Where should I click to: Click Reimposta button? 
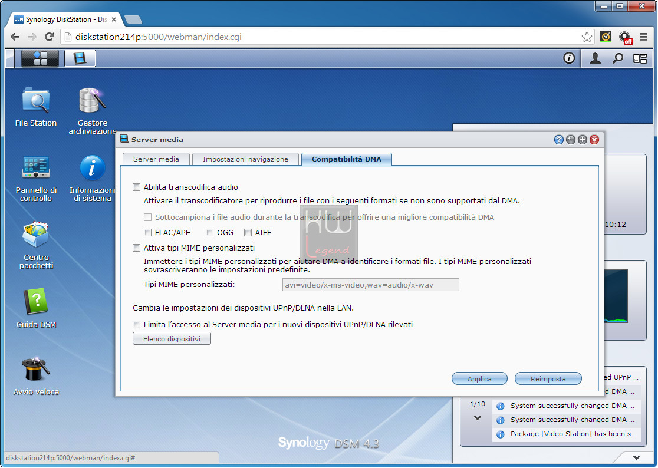click(x=548, y=378)
